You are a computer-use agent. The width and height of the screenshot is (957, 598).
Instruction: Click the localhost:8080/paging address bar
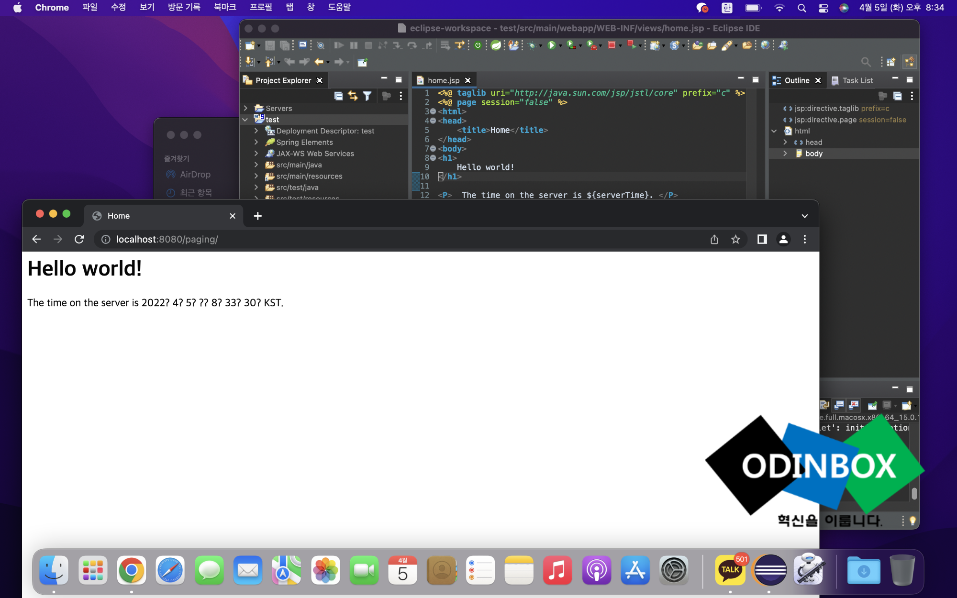(167, 239)
